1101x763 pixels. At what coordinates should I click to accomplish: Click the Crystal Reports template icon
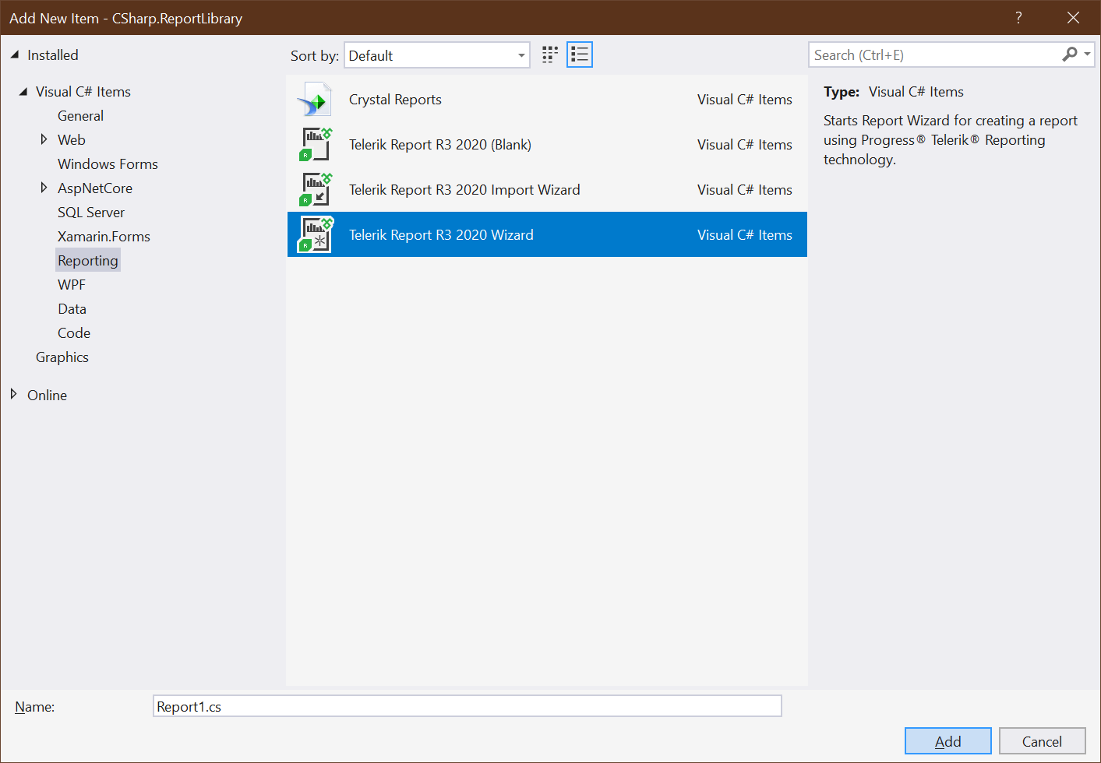[314, 99]
